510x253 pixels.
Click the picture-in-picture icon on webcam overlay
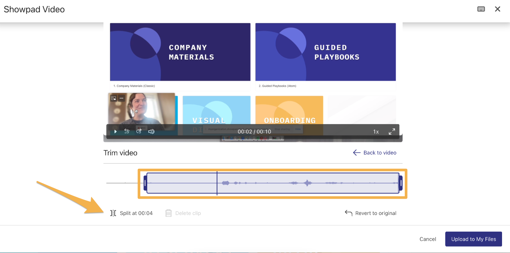[x=114, y=98]
